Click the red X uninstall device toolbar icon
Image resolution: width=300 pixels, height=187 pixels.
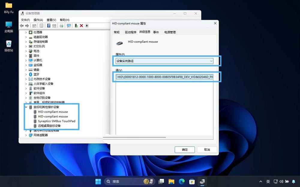(81, 25)
